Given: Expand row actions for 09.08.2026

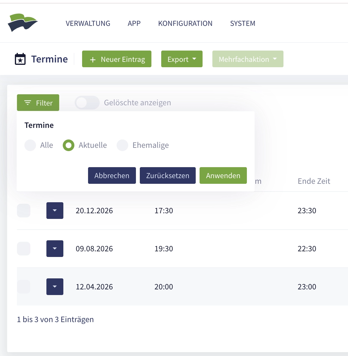Looking at the screenshot, I should [55, 249].
